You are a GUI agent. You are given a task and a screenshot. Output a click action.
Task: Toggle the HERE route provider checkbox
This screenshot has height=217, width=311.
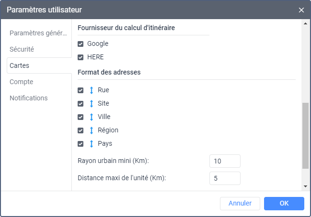tap(81, 57)
